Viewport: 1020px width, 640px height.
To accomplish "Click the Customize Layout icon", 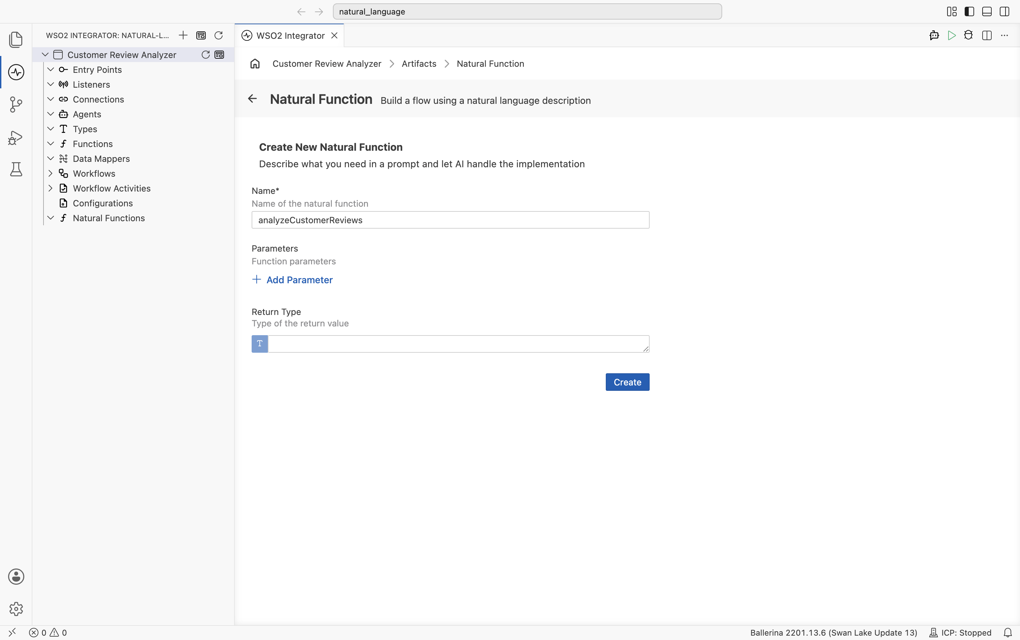I will coord(952,11).
